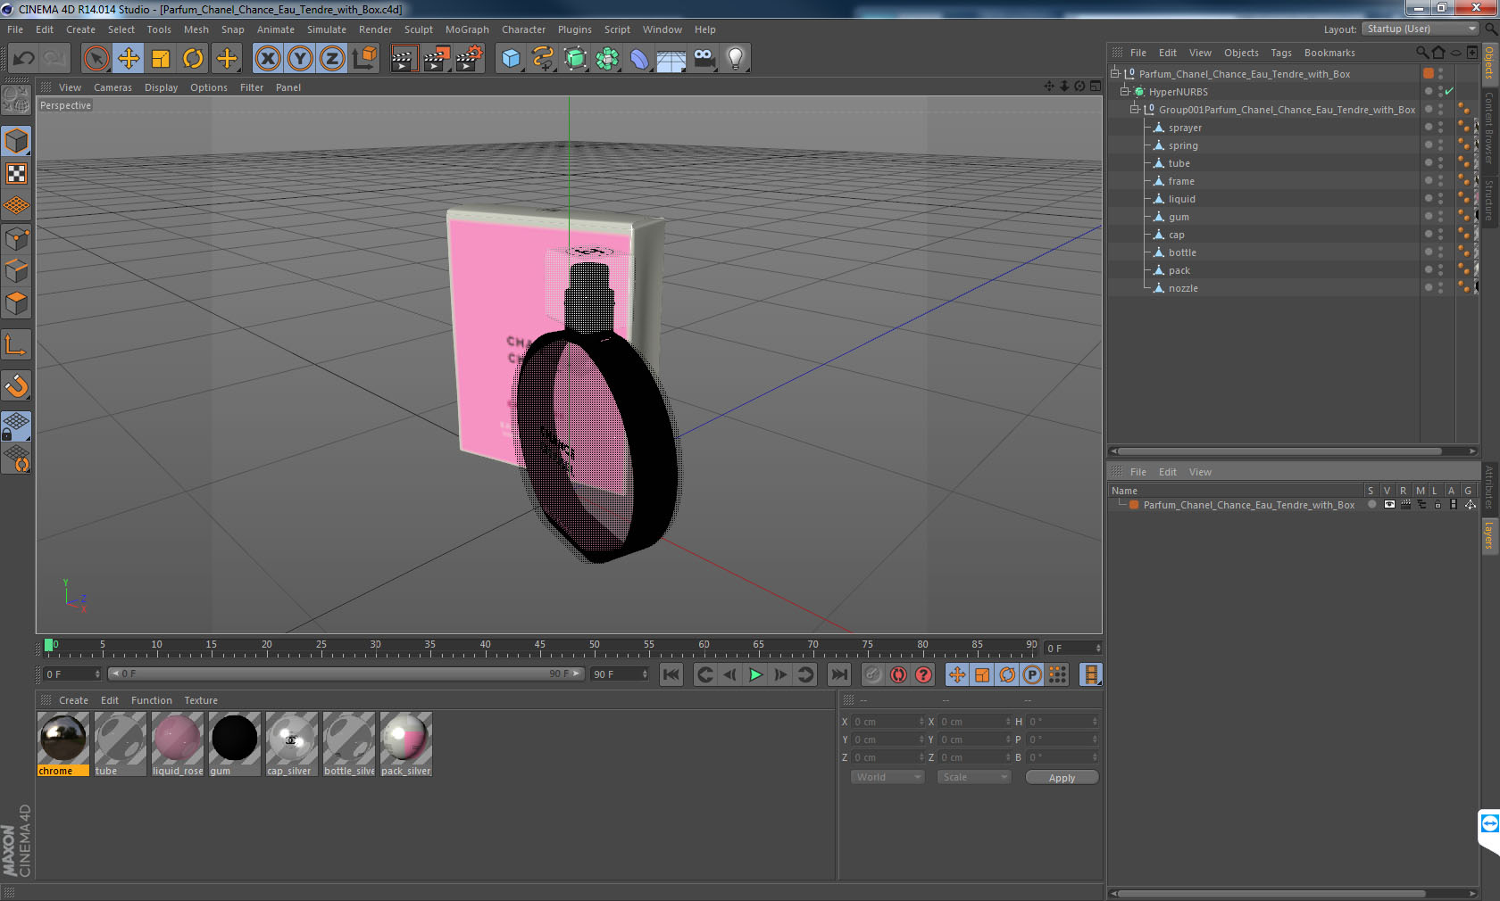Select the chrome material

(x=62, y=744)
